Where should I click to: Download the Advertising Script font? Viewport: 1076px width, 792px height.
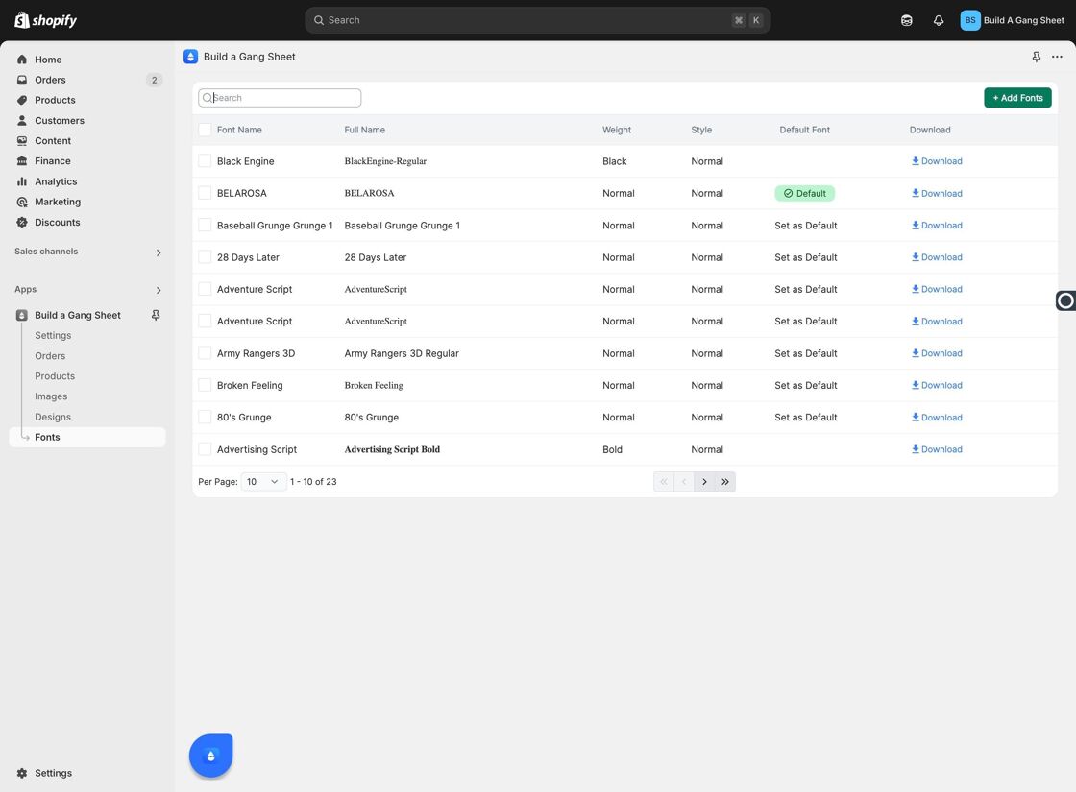[x=937, y=449]
